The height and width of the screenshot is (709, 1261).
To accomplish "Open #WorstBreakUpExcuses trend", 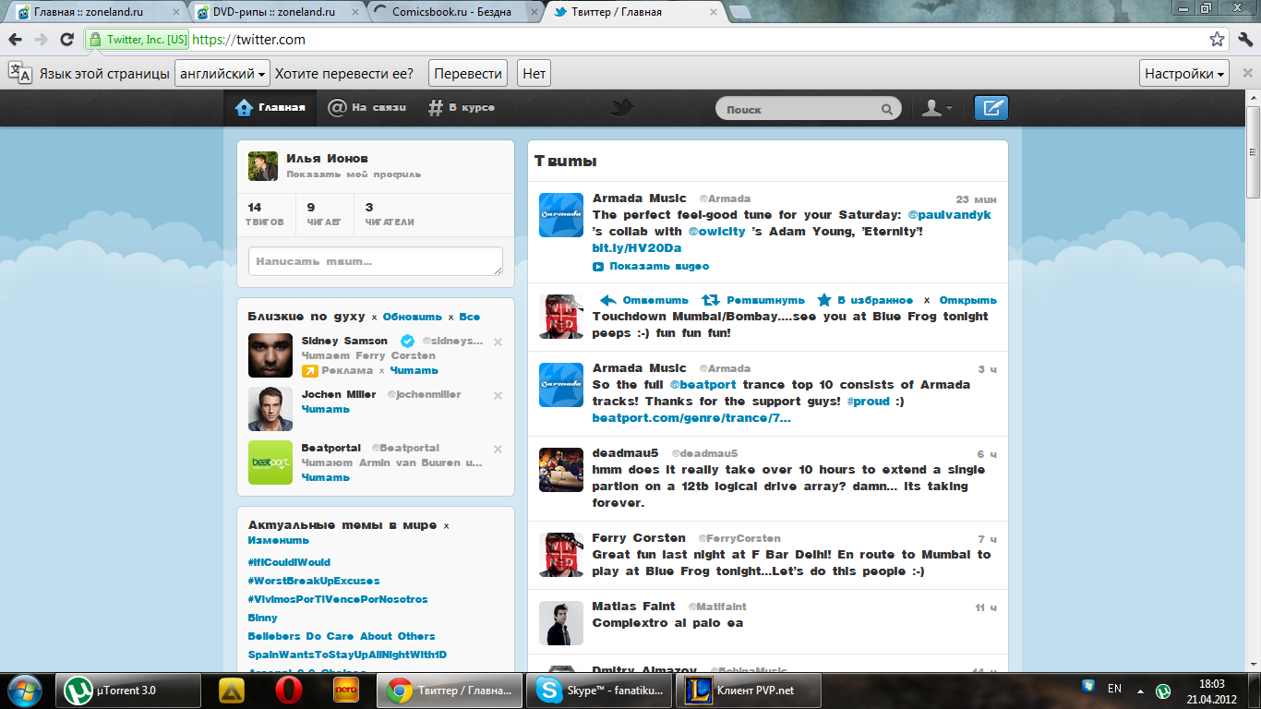I will point(314,581).
